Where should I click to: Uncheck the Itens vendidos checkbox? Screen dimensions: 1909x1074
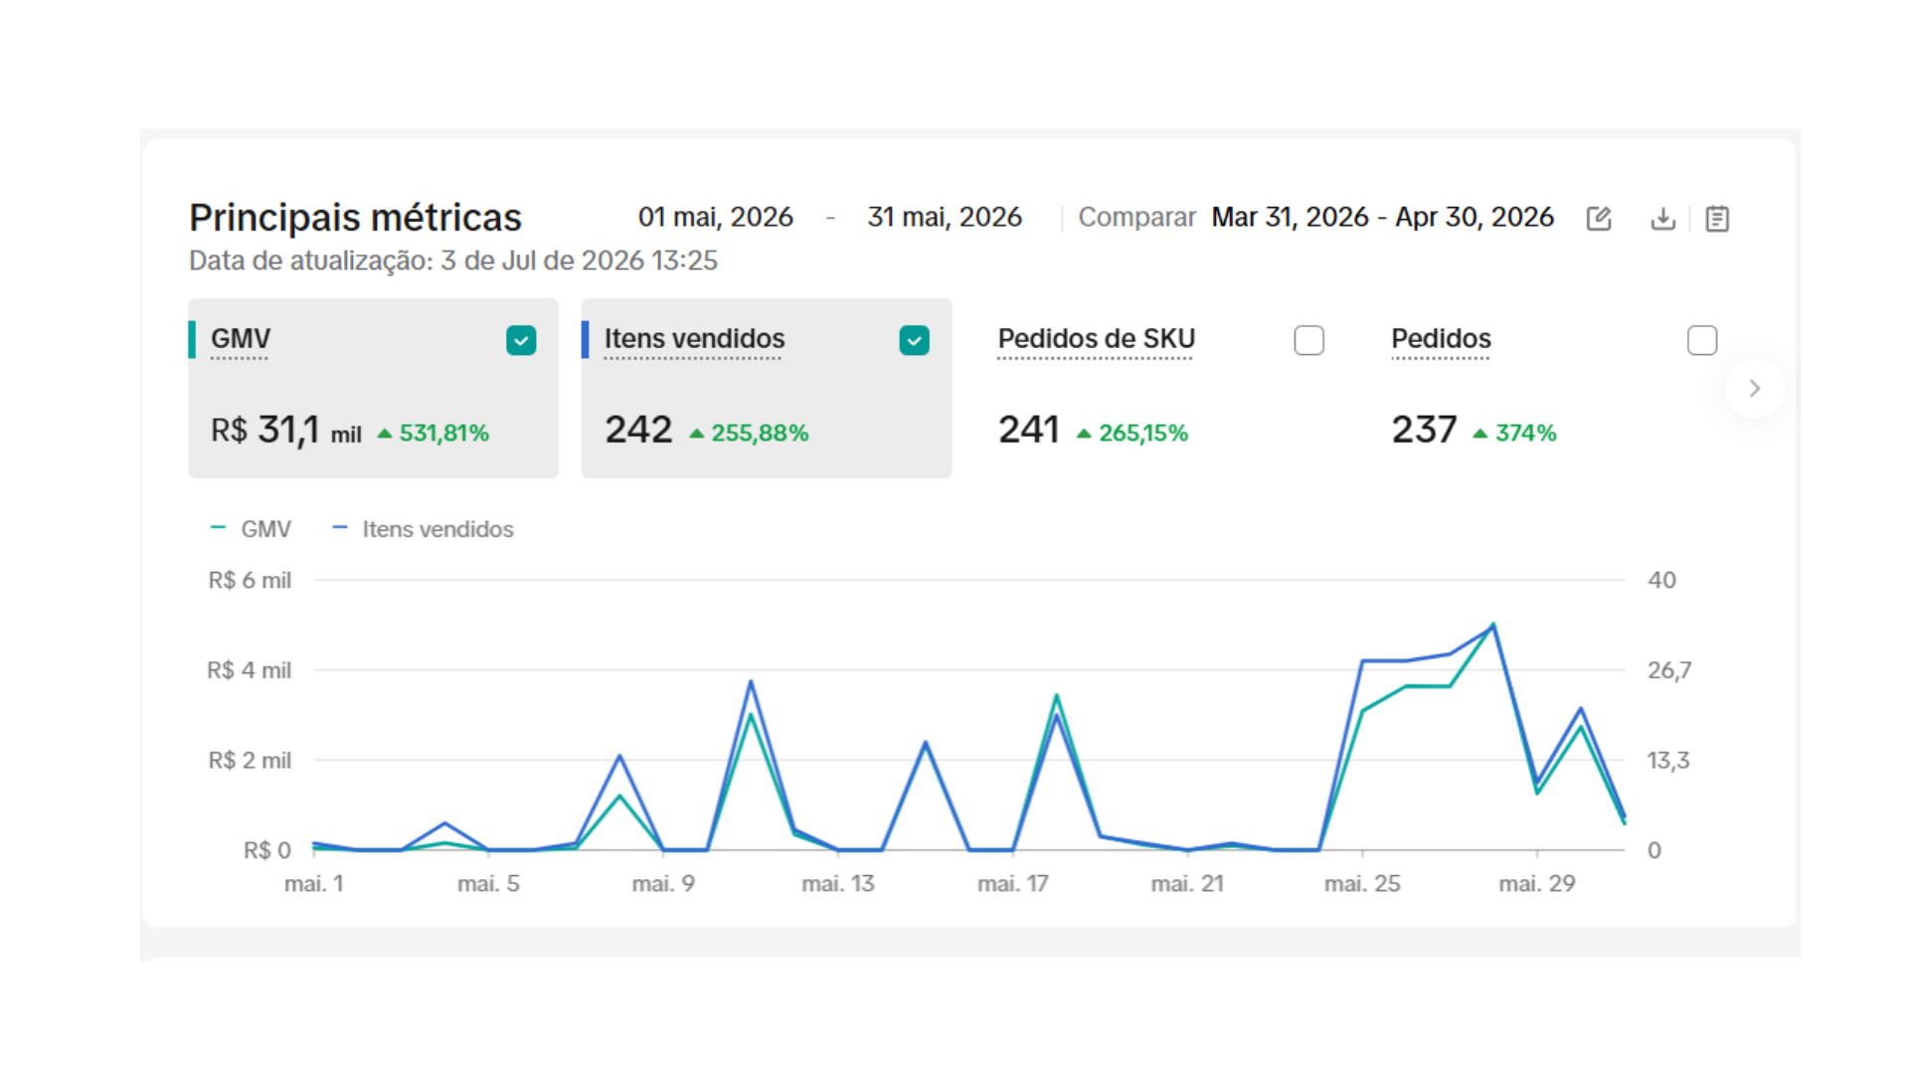point(914,341)
